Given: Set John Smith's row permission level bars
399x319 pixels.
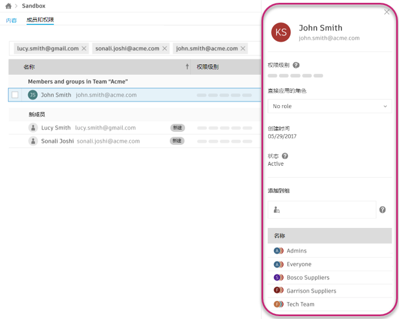Looking at the screenshot, I should pos(224,95).
